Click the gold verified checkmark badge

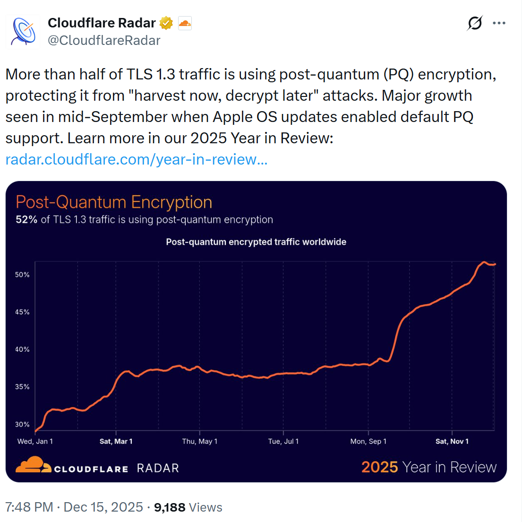[166, 23]
